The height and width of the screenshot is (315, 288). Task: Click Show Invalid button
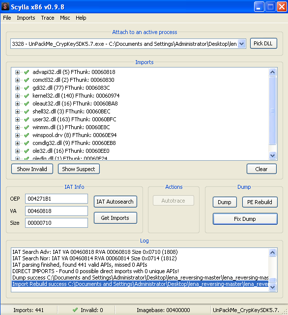tap(32, 169)
